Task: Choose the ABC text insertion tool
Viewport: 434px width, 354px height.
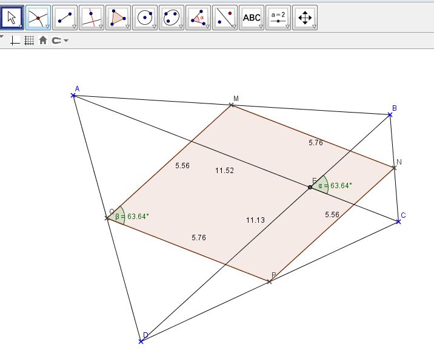Action: click(x=252, y=18)
